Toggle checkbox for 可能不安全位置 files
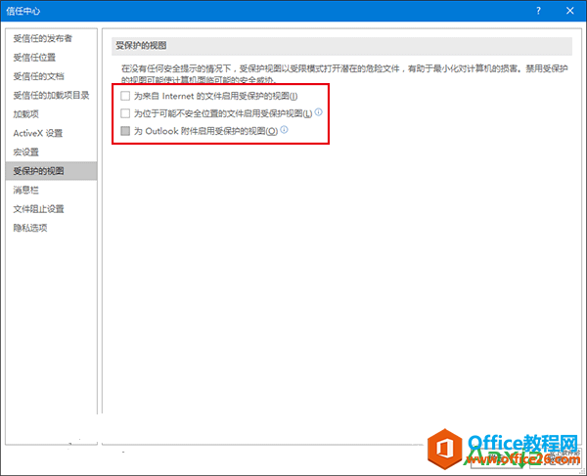This screenshot has height=476, width=587. [x=125, y=113]
